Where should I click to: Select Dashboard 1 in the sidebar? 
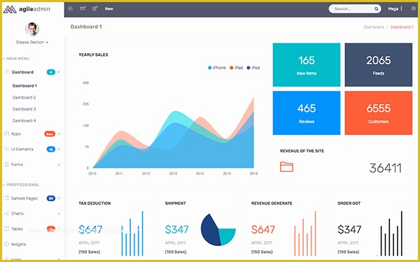pyautogui.click(x=24, y=86)
